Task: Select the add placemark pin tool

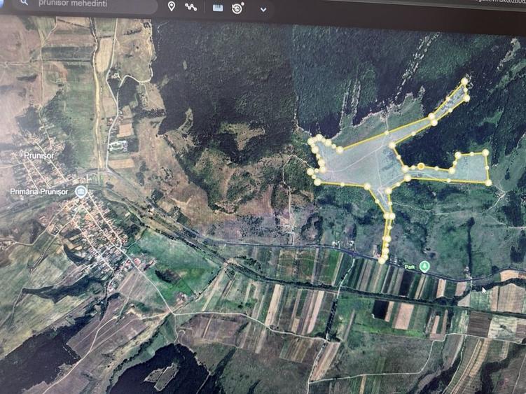Action: point(172,6)
